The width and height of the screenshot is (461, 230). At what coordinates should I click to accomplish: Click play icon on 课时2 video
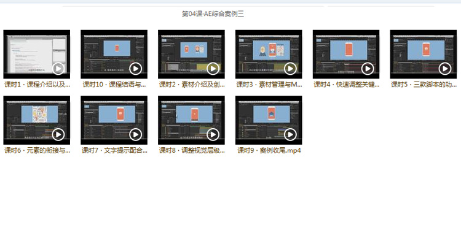pyautogui.click(x=213, y=69)
